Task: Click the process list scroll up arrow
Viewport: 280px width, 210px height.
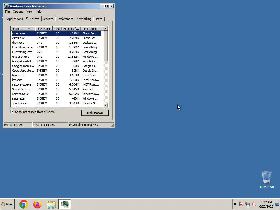Action: 106,28
